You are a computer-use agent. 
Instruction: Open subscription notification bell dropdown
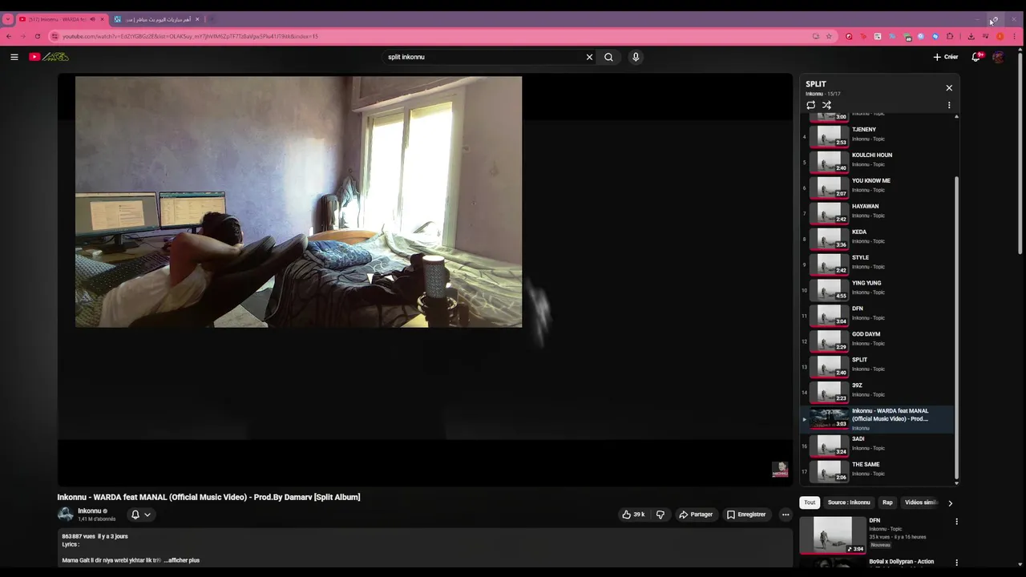[x=141, y=514]
